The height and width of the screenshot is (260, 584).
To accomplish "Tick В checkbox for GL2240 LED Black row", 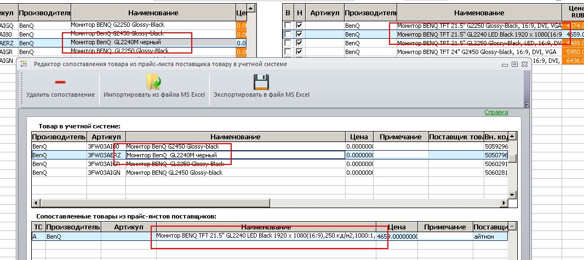I will pyautogui.click(x=288, y=34).
